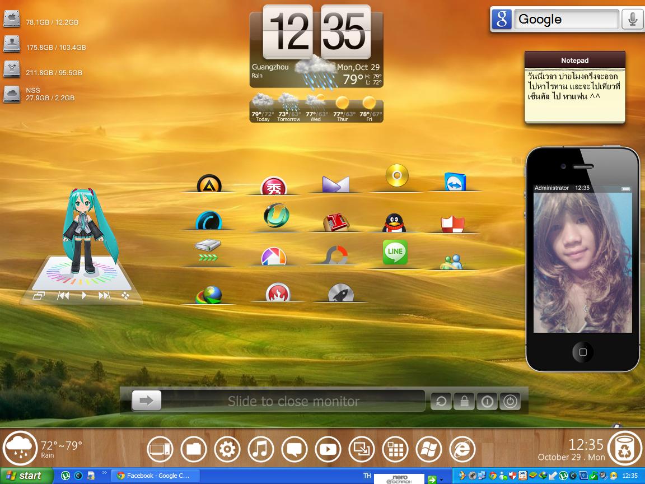Click the Windows start button
645x484 pixels.
point(26,476)
